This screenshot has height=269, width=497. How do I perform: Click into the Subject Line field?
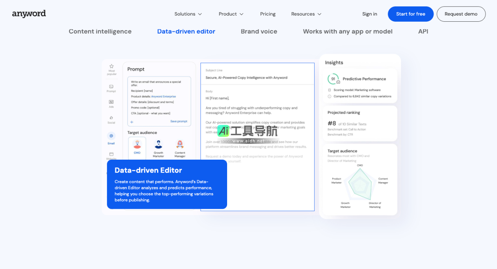click(257, 77)
